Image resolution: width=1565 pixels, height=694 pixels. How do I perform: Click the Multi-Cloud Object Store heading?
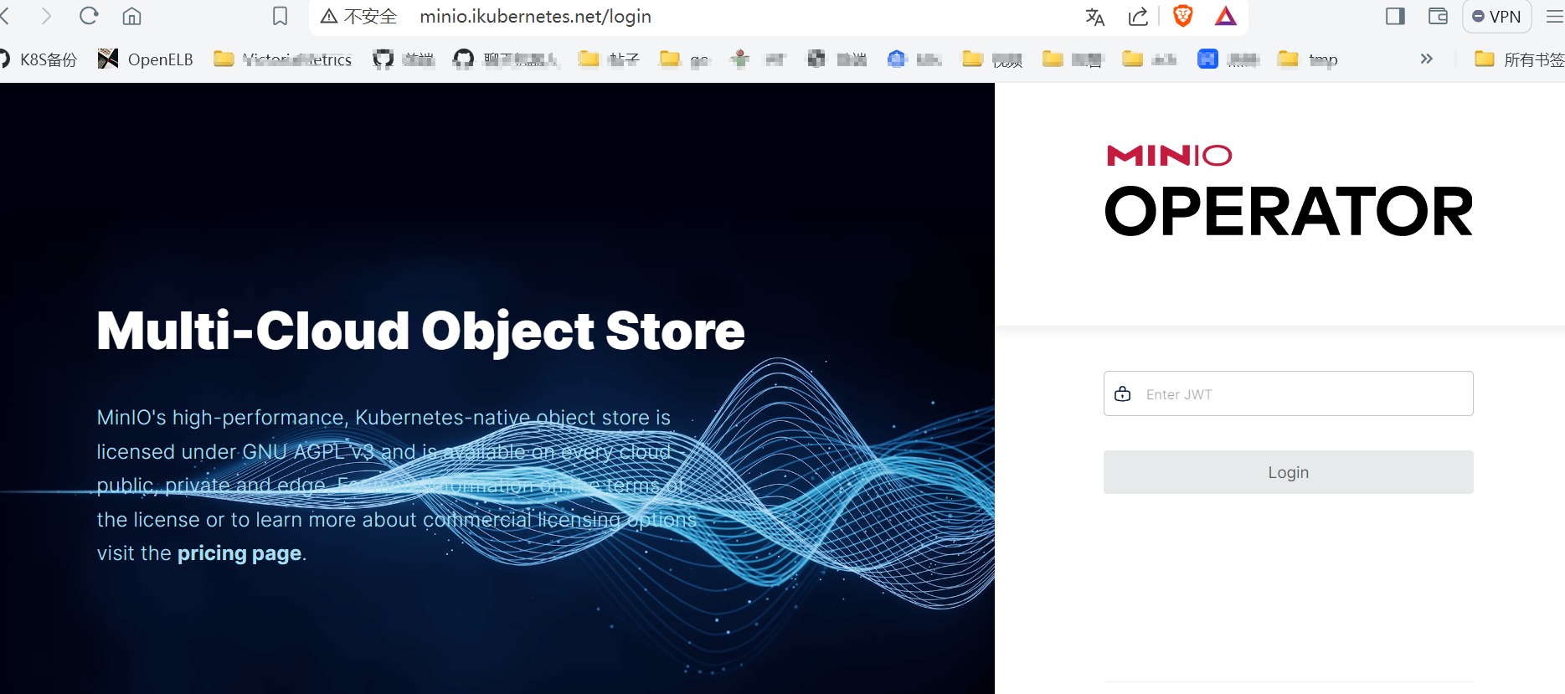coord(420,332)
